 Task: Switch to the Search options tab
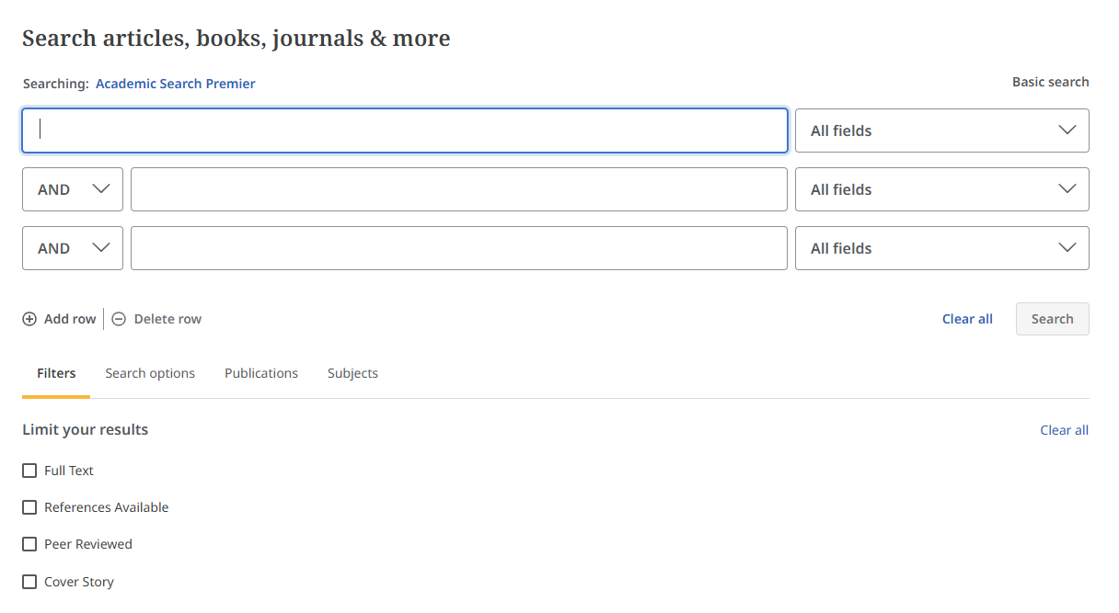tap(150, 372)
